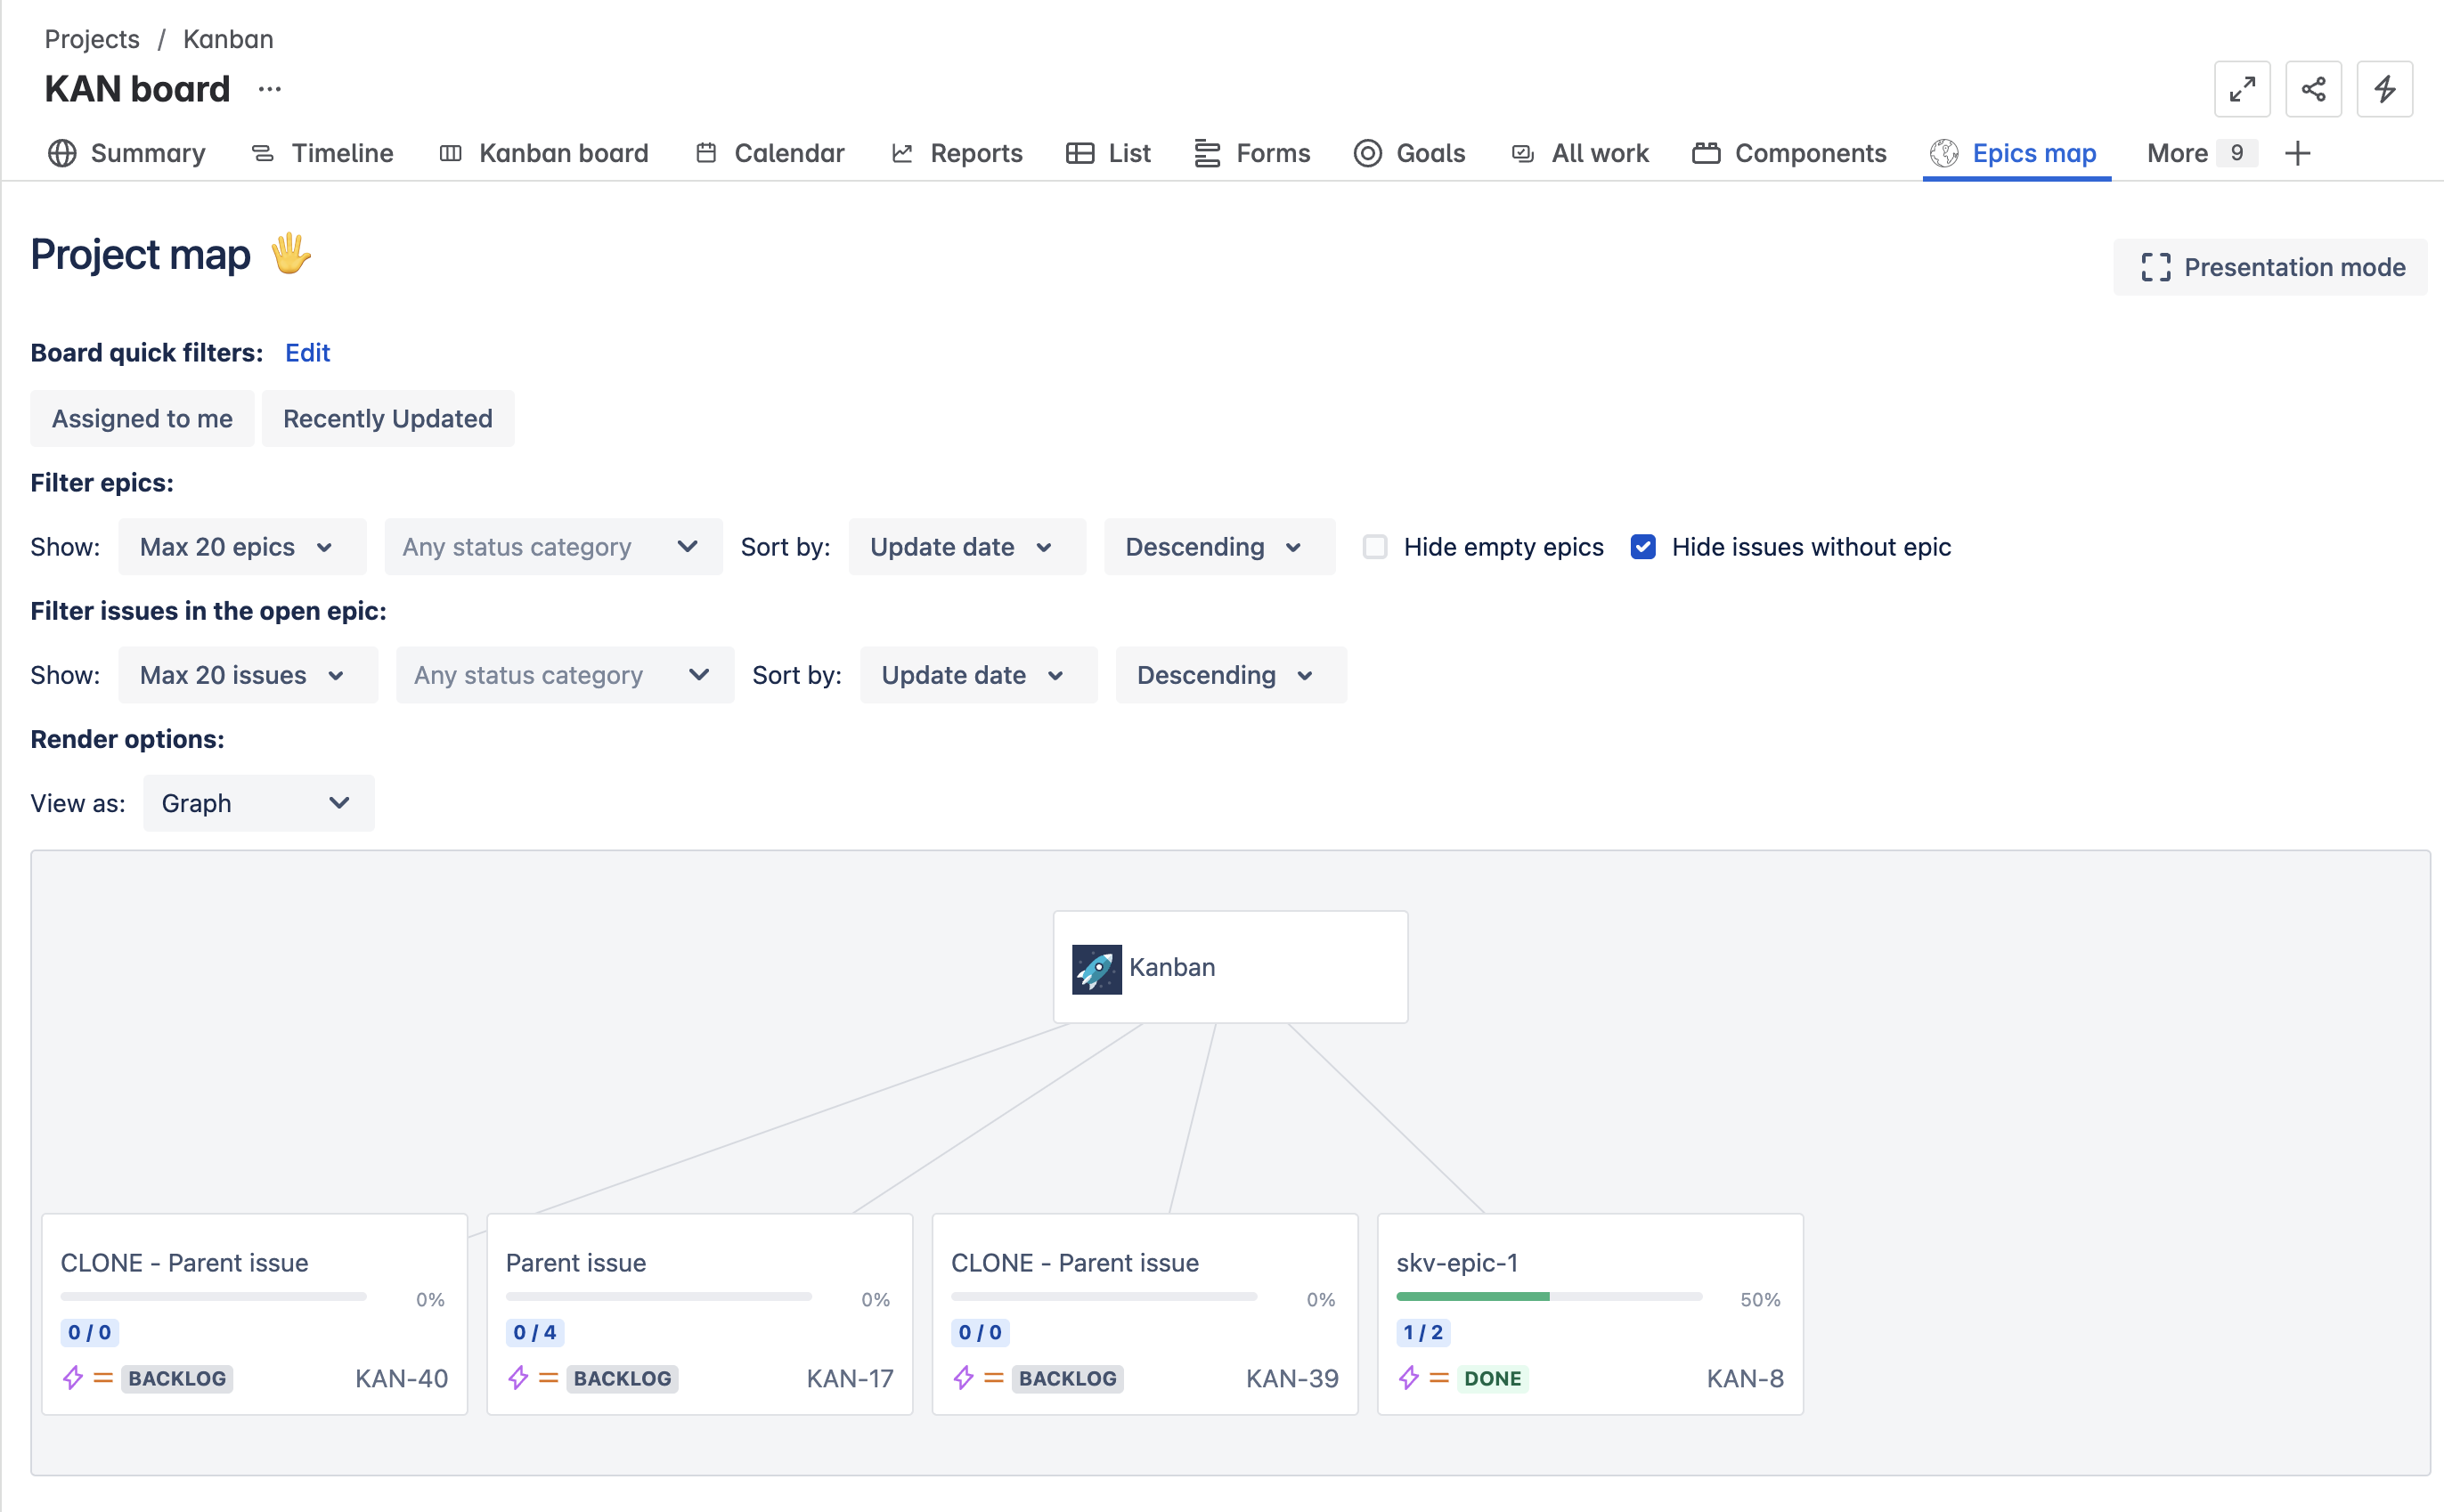Click the skv-epic-1 progress bar
This screenshot has height=1512, width=2444.
(x=1548, y=1297)
